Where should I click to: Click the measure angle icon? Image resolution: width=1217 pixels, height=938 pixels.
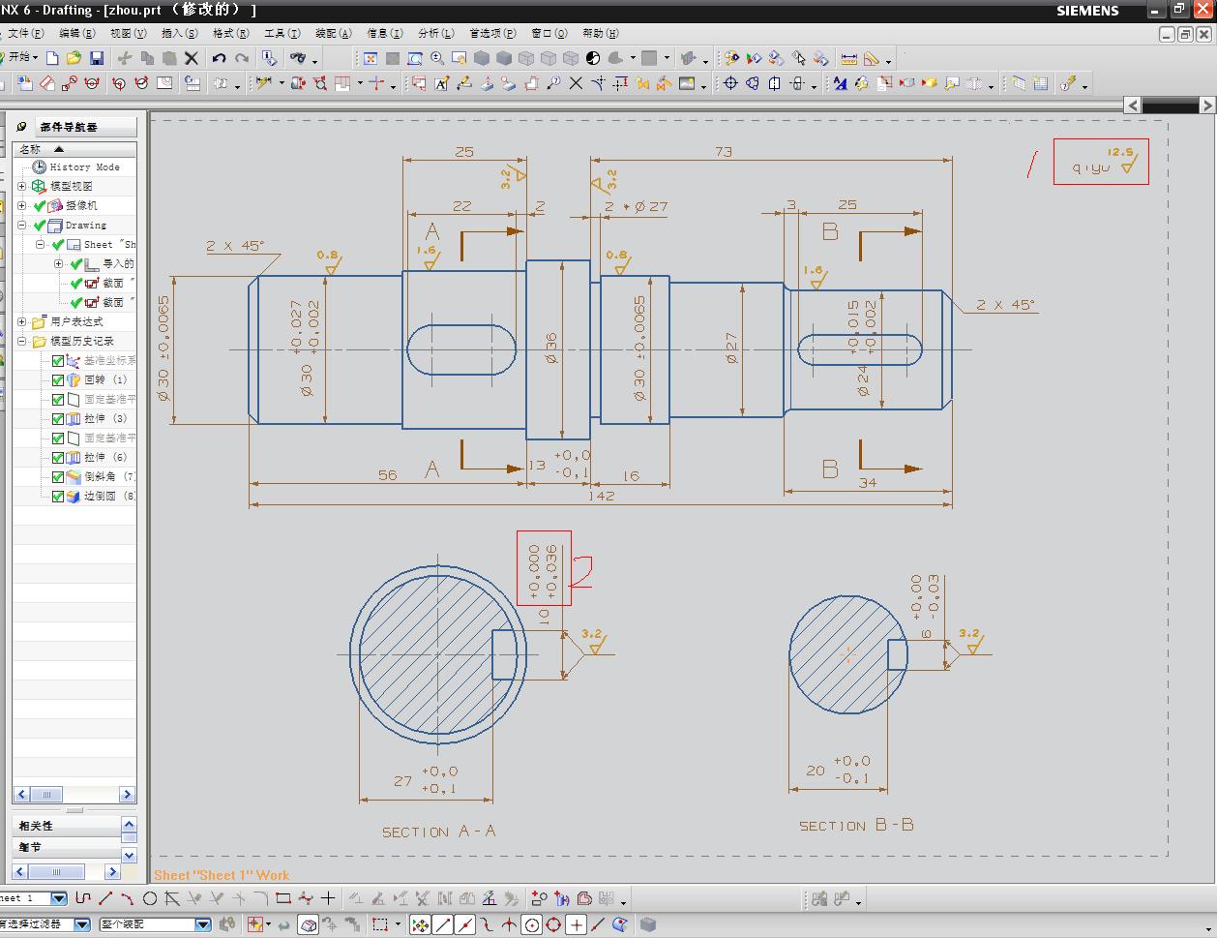pos(872,58)
